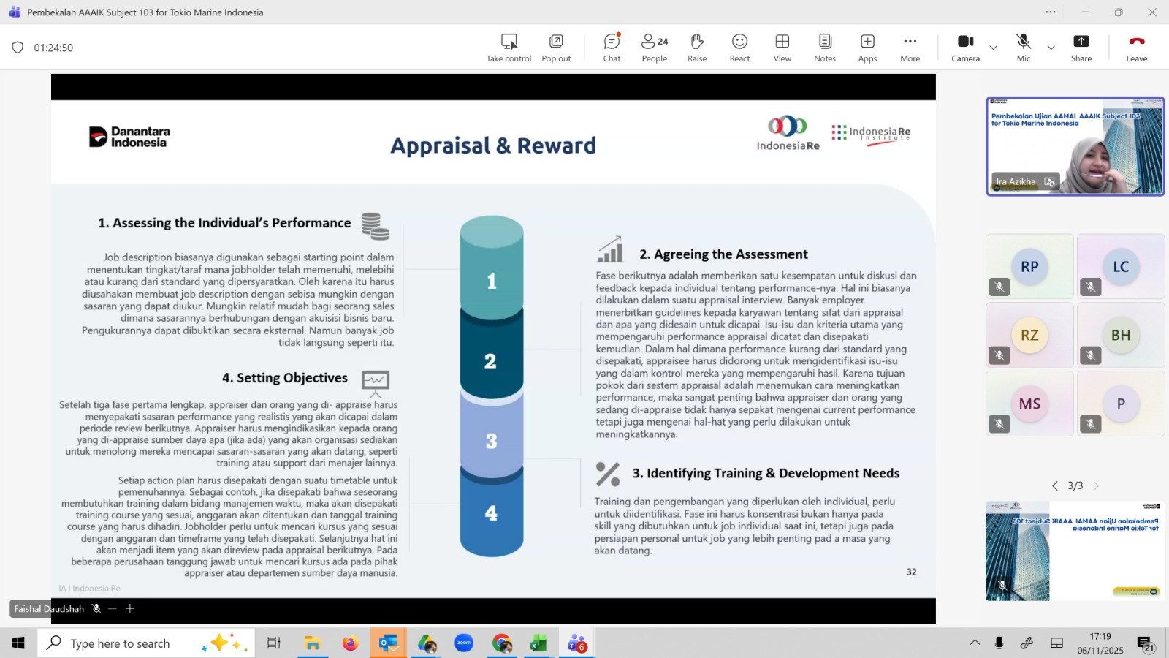The image size is (1169, 658).
Task: Expand the Mic options dropdown arrow
Action: tap(1051, 48)
